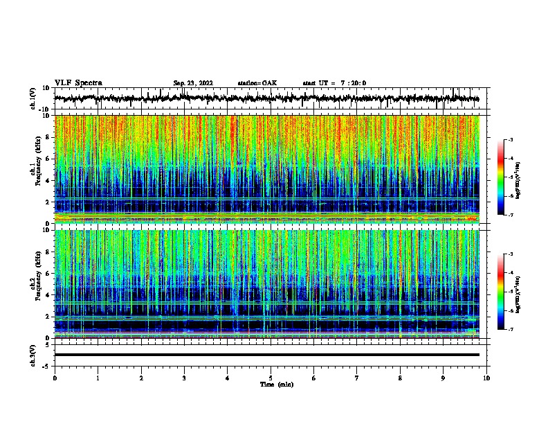
Task: Click the "-7" tick on ch.2 color bar
Action: point(510,329)
